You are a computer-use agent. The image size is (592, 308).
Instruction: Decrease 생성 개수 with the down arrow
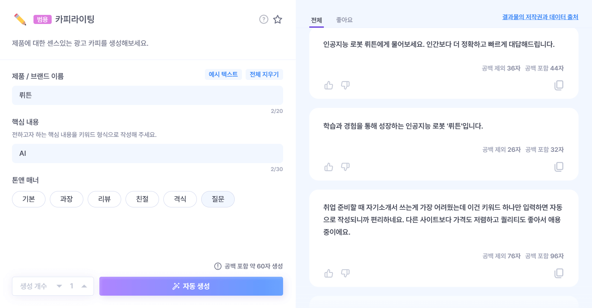click(x=59, y=286)
